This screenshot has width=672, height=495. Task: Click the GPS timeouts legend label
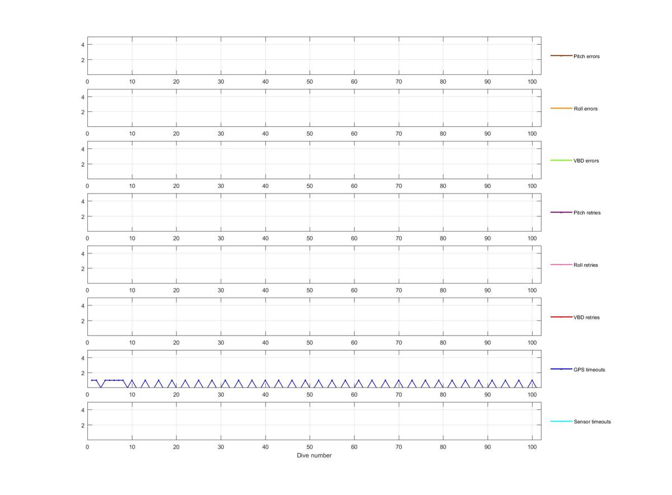pos(589,370)
